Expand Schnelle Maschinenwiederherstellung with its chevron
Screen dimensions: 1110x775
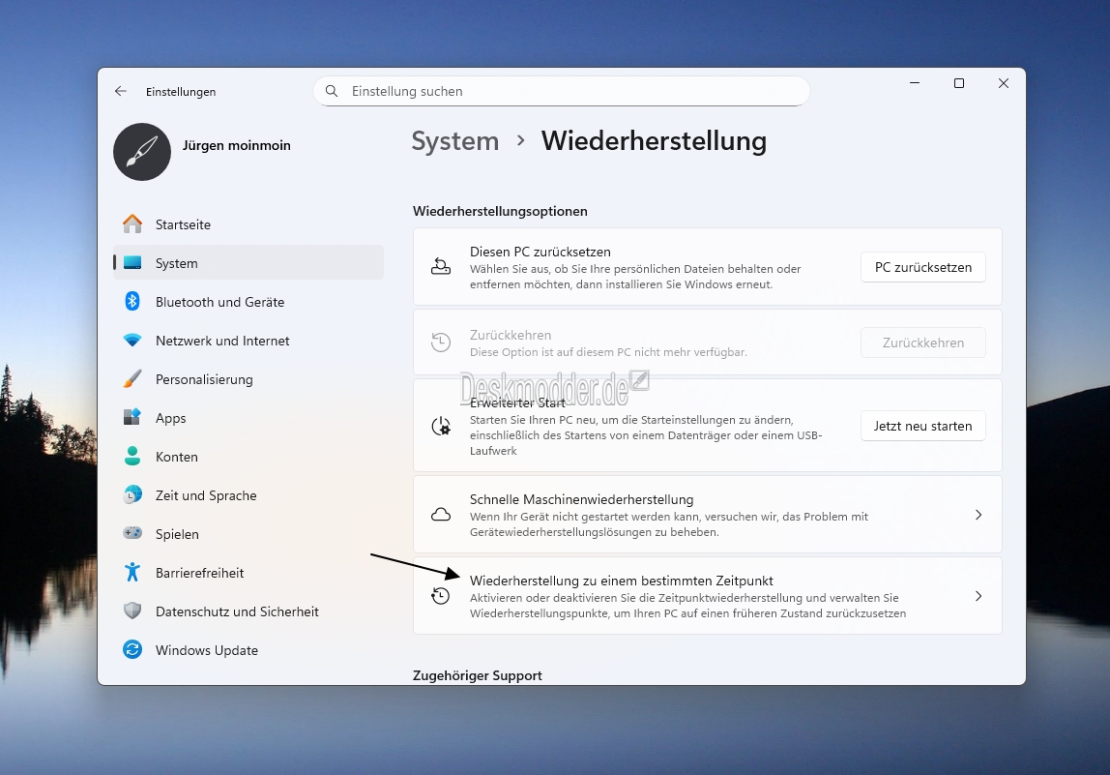point(978,515)
